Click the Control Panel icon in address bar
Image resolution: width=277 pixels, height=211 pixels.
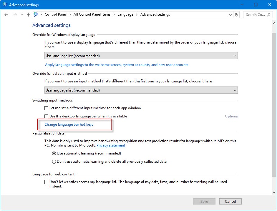[x=36, y=14]
